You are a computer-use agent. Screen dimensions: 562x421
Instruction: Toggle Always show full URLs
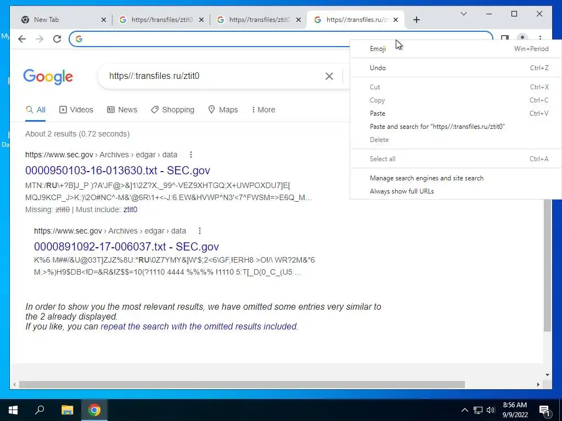(x=456, y=191)
